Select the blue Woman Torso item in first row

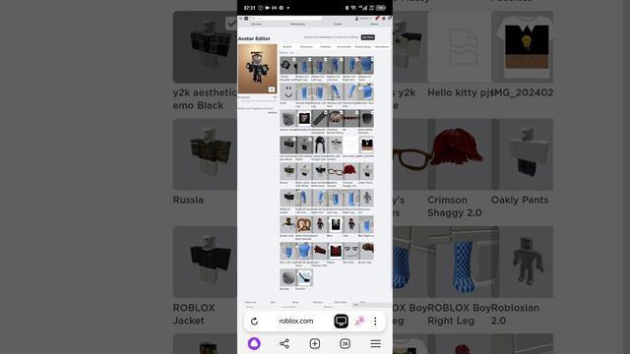[x=366, y=66]
